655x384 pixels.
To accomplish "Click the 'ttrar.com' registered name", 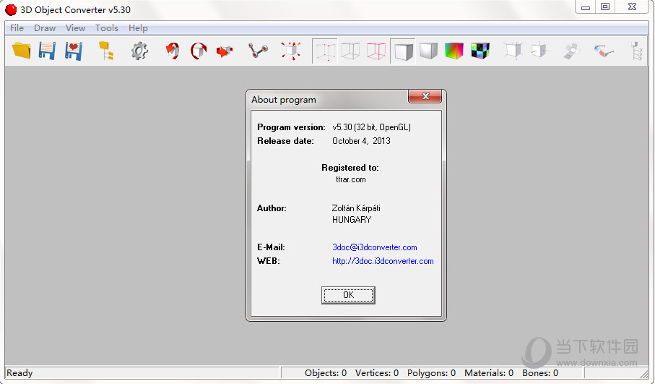I will (350, 179).
